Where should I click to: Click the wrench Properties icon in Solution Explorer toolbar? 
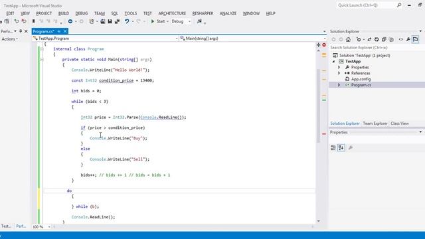pos(408,39)
